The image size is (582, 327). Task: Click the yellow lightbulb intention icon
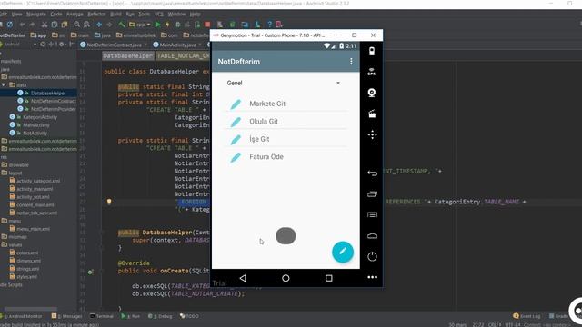click(109, 202)
